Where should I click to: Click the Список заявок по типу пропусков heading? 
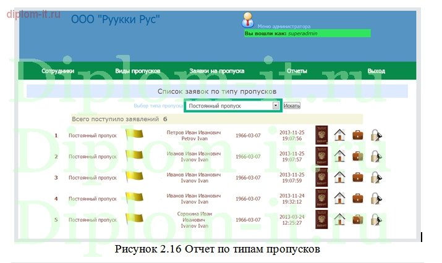[x=217, y=91]
